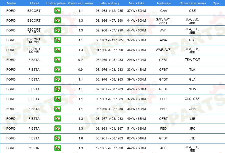Select the TKA, TKW engine code cell
Screen dimensions: 225x153
click(x=192, y=59)
